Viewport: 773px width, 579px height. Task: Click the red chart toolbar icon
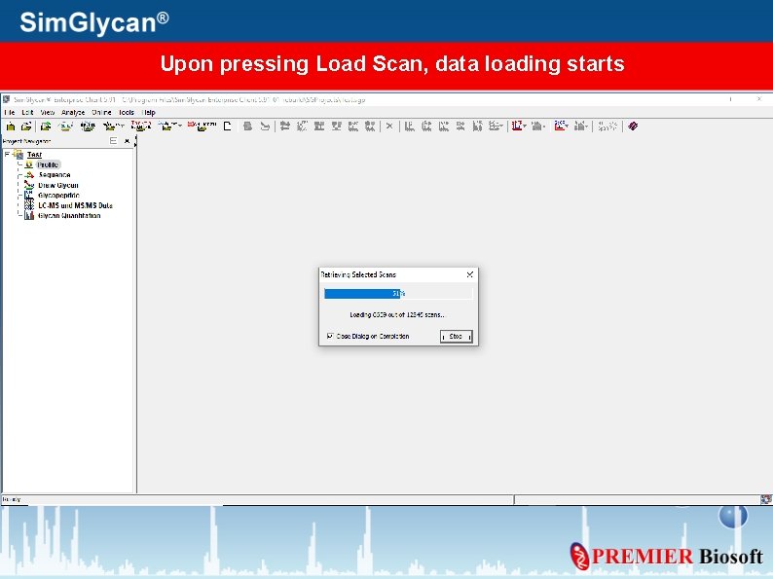tap(516, 127)
